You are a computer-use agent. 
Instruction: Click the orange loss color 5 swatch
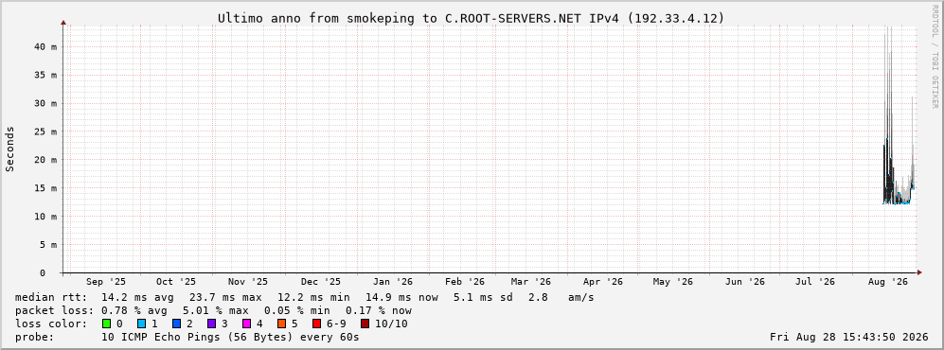tap(281, 324)
